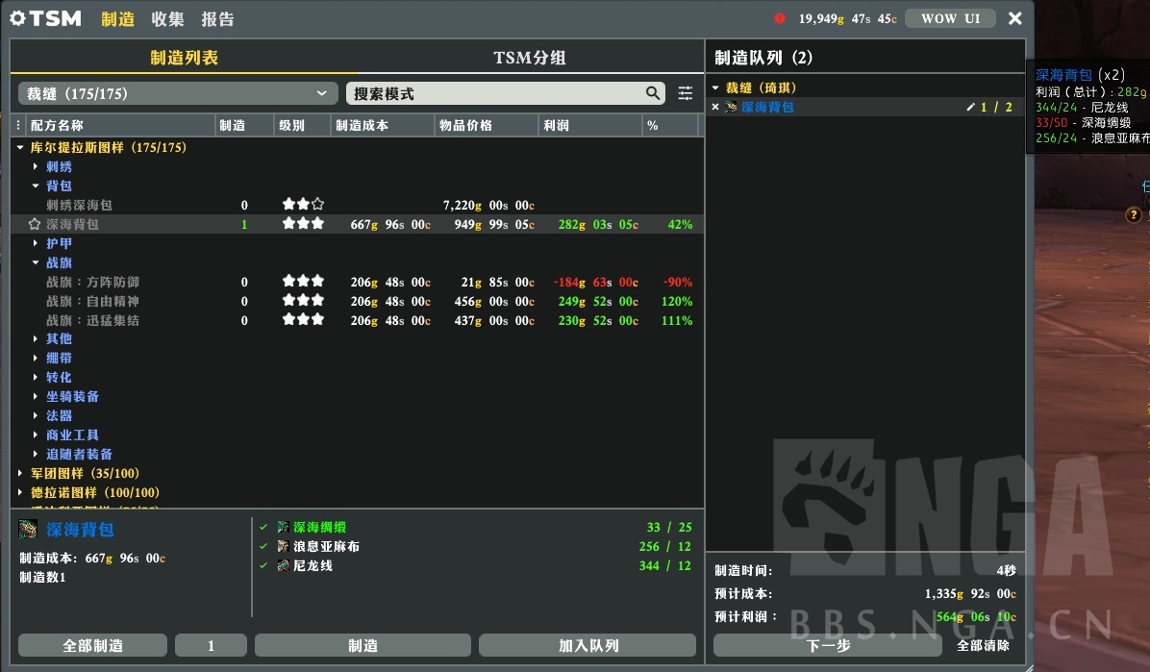Click the red notification icon near the gold total
Image resolution: width=1150 pixels, height=672 pixels.
(x=779, y=16)
